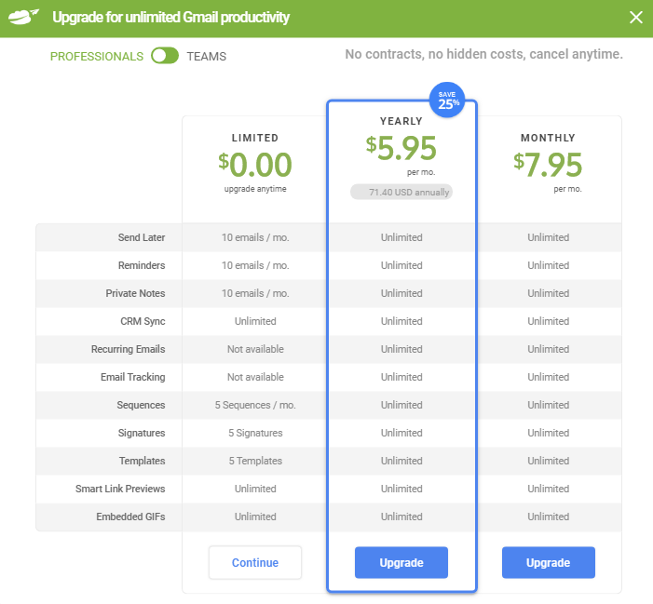Click the $5.95 price
This screenshot has height=604, width=653.
pyautogui.click(x=401, y=148)
